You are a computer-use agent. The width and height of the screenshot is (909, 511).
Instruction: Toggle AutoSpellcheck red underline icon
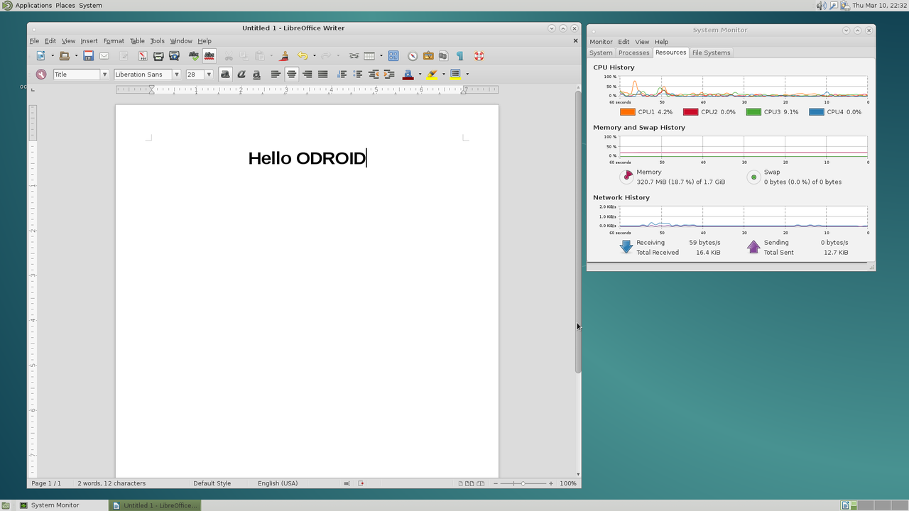tap(209, 56)
